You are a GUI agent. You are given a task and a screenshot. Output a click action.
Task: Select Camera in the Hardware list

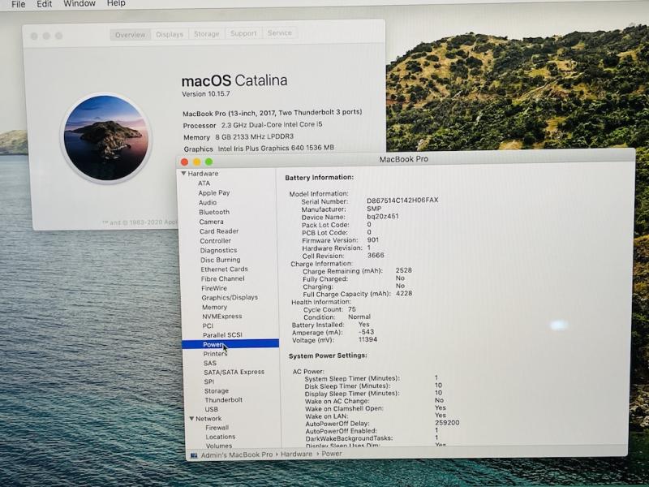pyautogui.click(x=211, y=222)
